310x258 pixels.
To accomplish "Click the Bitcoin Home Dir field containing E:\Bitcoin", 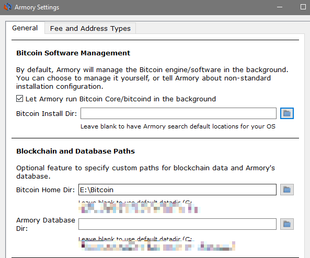I will point(177,190).
